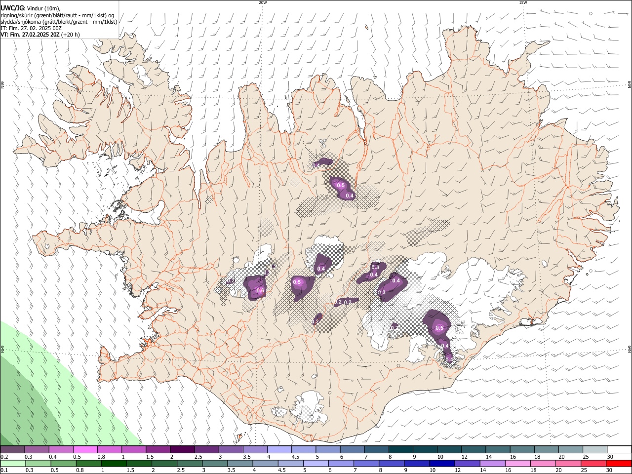This screenshot has width=632, height=474.
Task: Click the 'VT: Fim. 27.02.2025 20Z (+20 h)' line
Action: pos(40,35)
